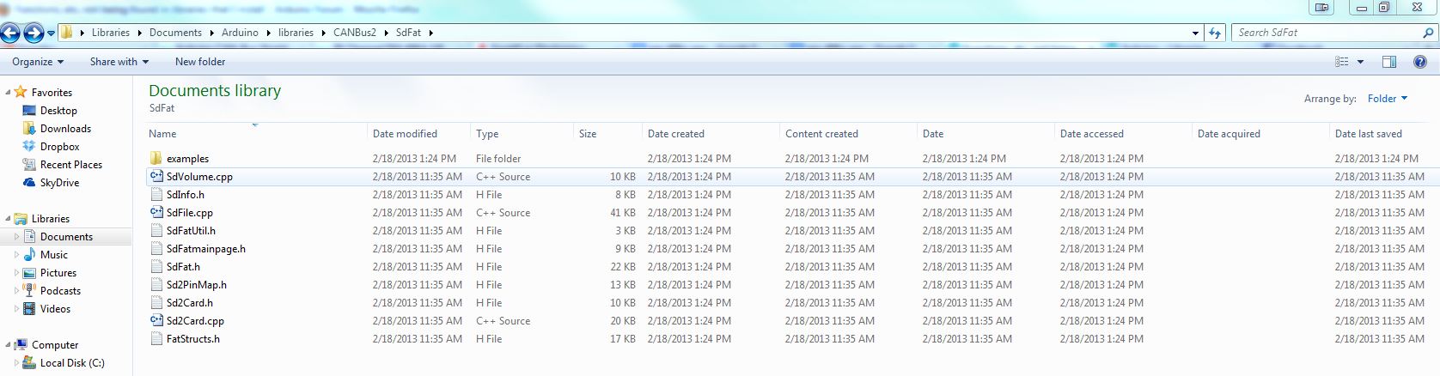Select the Sd2PinMap.h file icon

tap(156, 285)
